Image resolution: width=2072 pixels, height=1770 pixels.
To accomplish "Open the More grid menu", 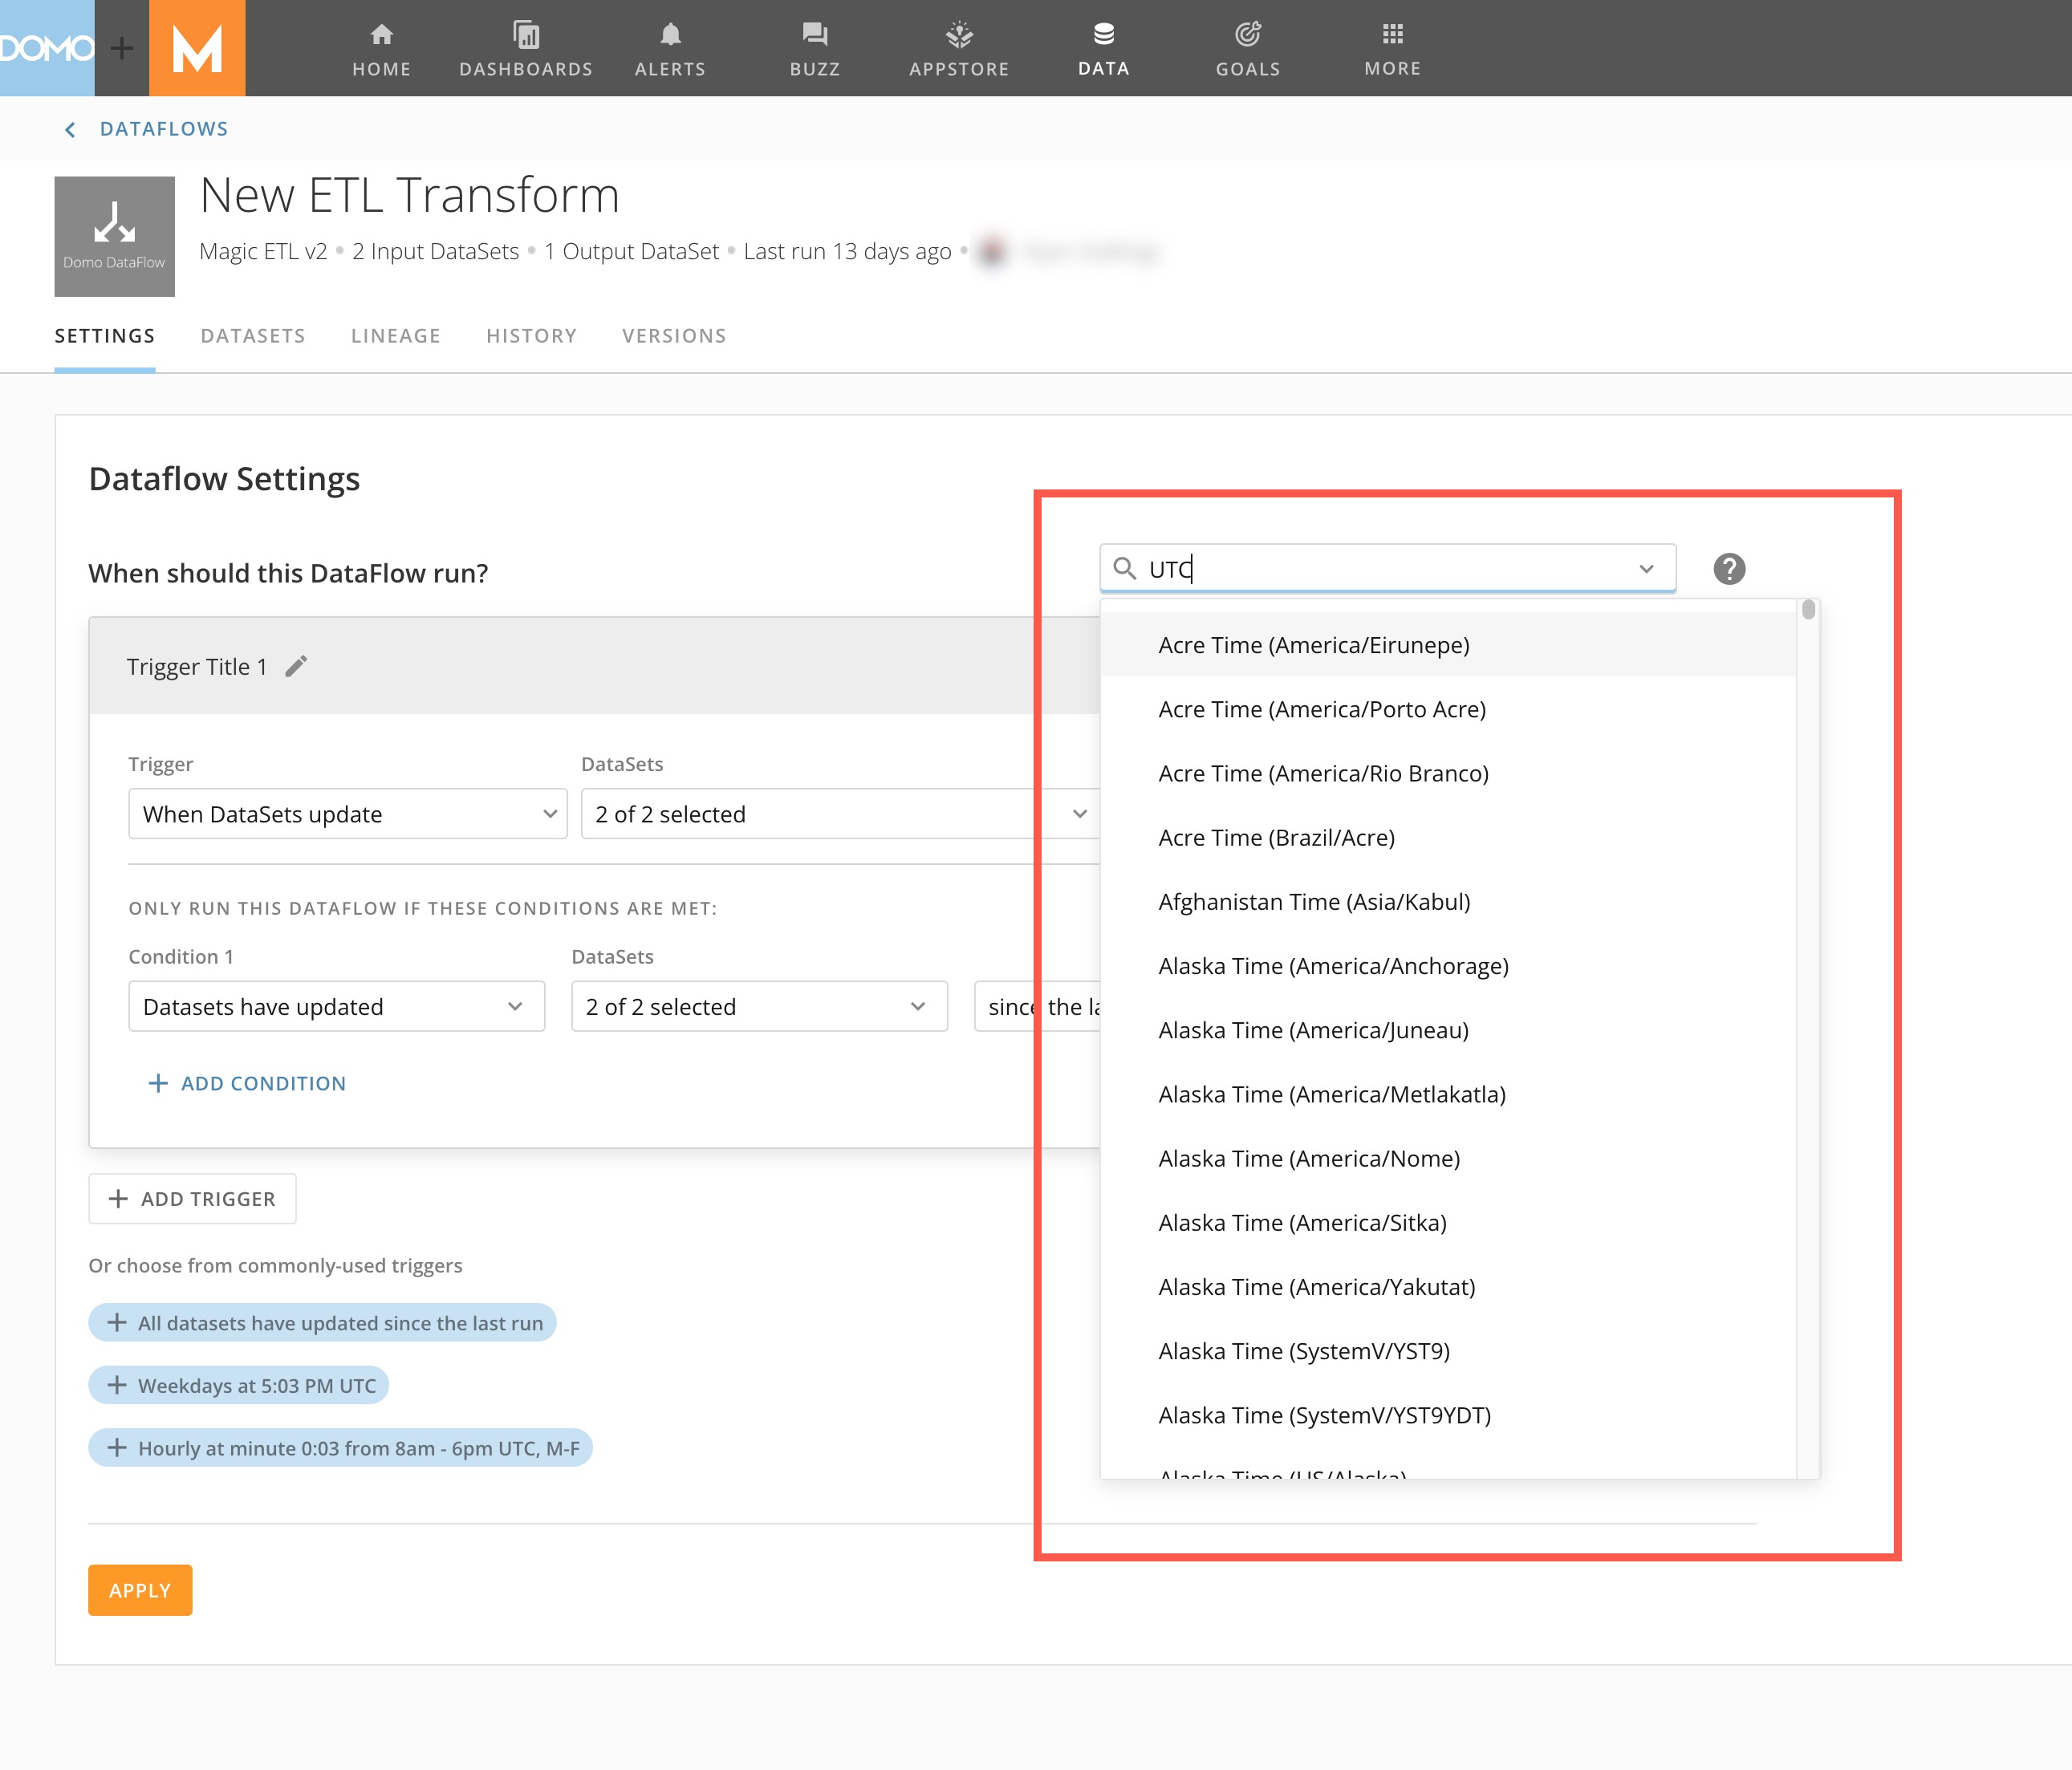I will click(1392, 36).
